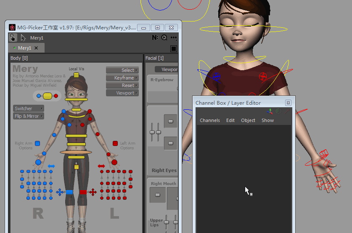
Task: Open the Channels menu in Channel Box
Action: 209,120
